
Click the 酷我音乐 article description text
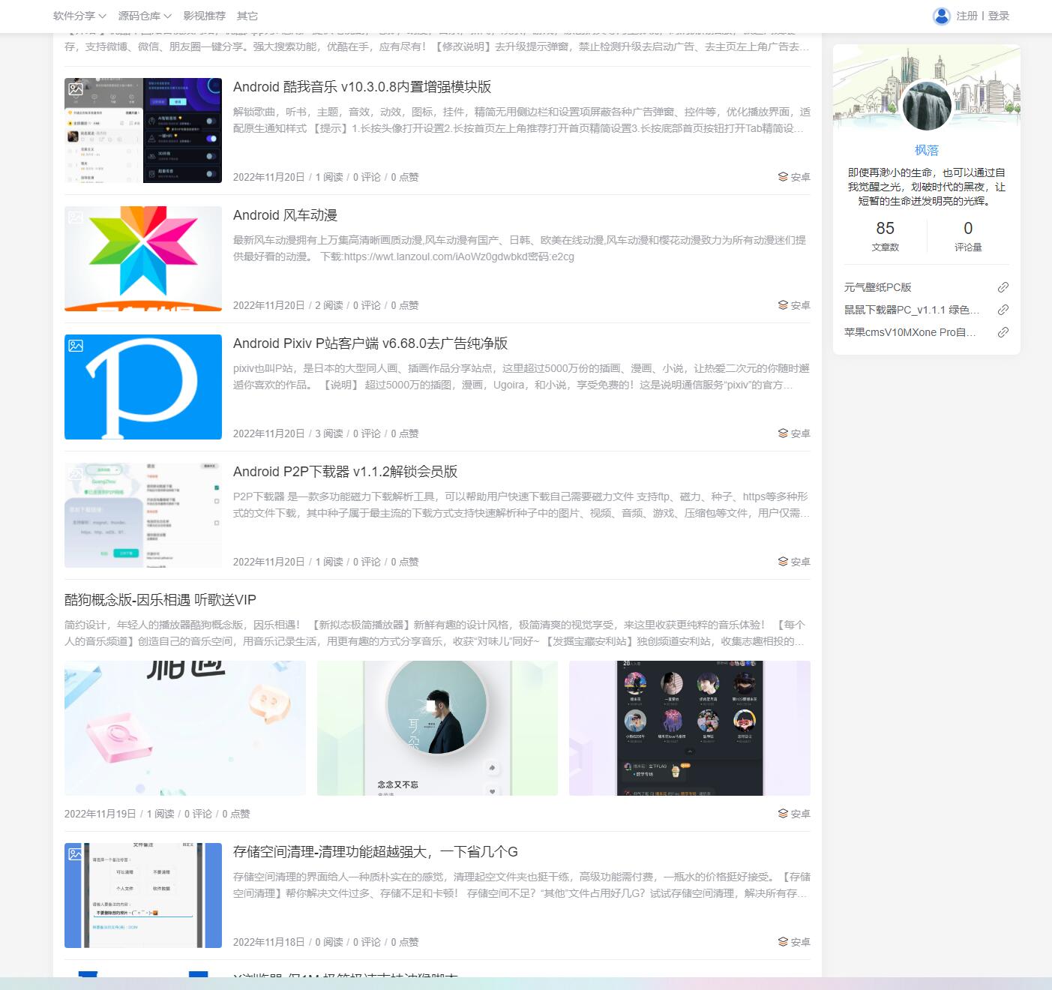(521, 120)
